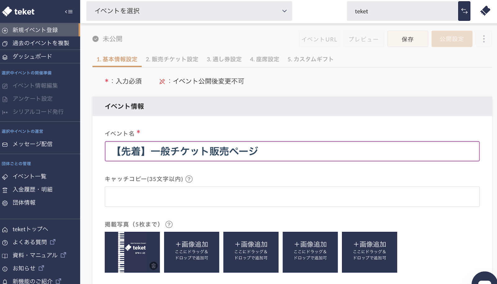This screenshot has height=284, width=497.
Task: Open 過去のイベントを複製 link
Action: (40, 43)
